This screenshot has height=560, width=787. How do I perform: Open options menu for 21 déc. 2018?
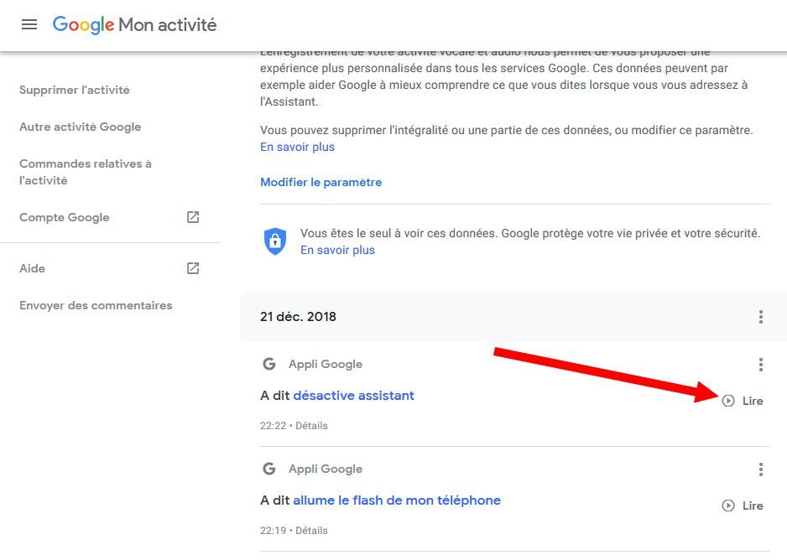[x=761, y=317]
